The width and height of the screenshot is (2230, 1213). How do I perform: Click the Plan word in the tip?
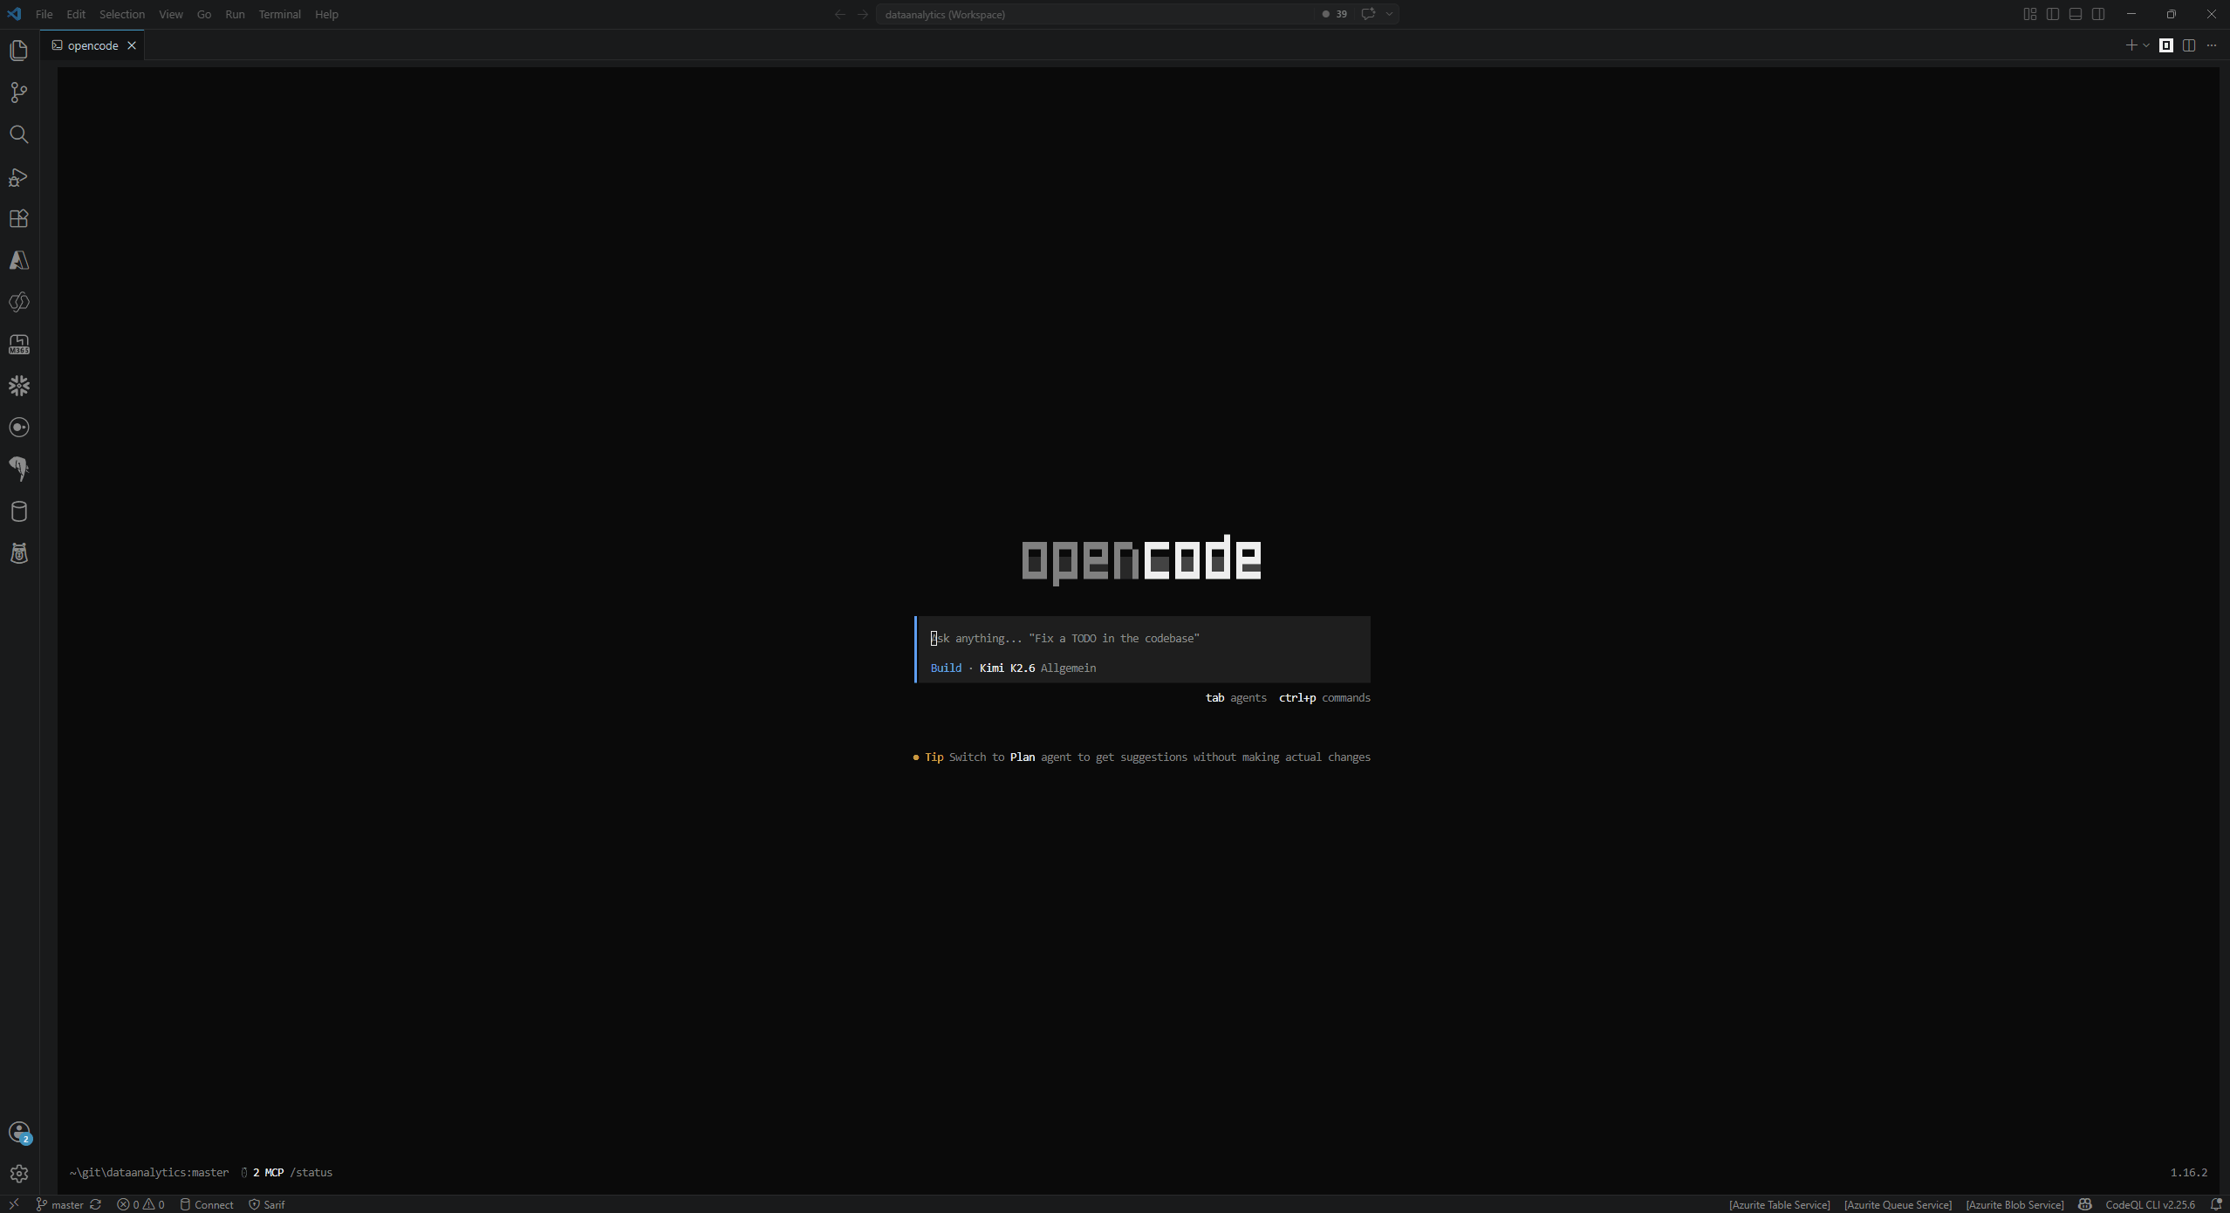(1023, 757)
